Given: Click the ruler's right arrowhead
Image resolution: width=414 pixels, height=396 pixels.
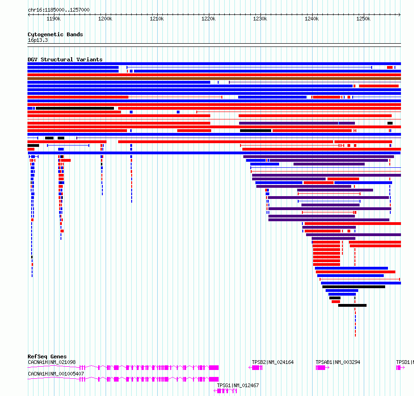Looking at the screenshot, I should [x=400, y=15].
